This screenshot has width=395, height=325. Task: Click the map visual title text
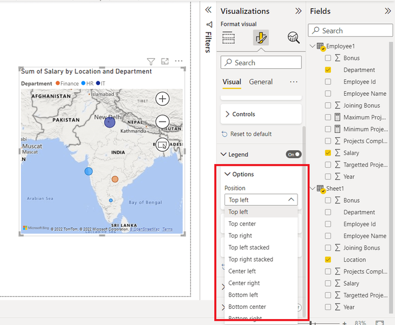click(x=86, y=71)
